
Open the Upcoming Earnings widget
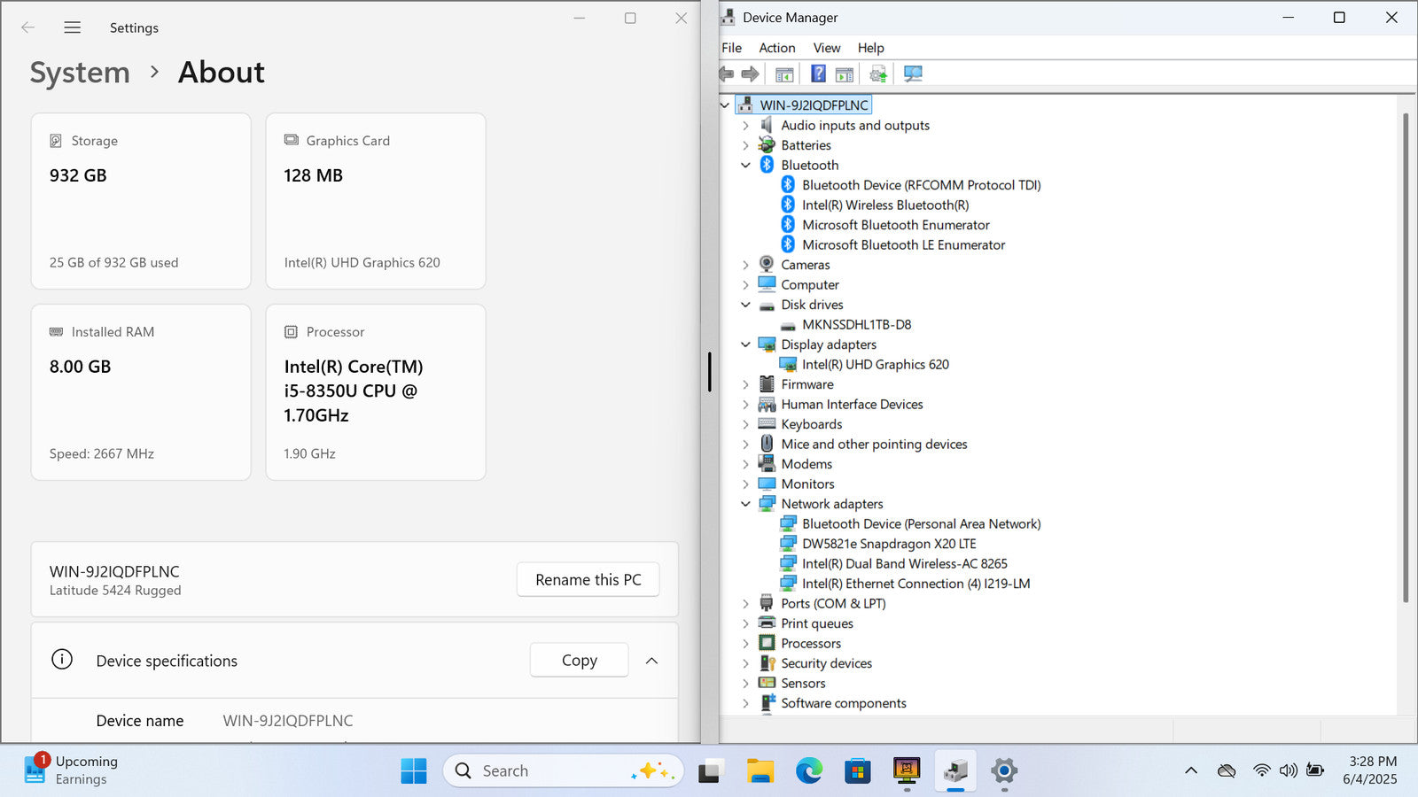point(73,770)
